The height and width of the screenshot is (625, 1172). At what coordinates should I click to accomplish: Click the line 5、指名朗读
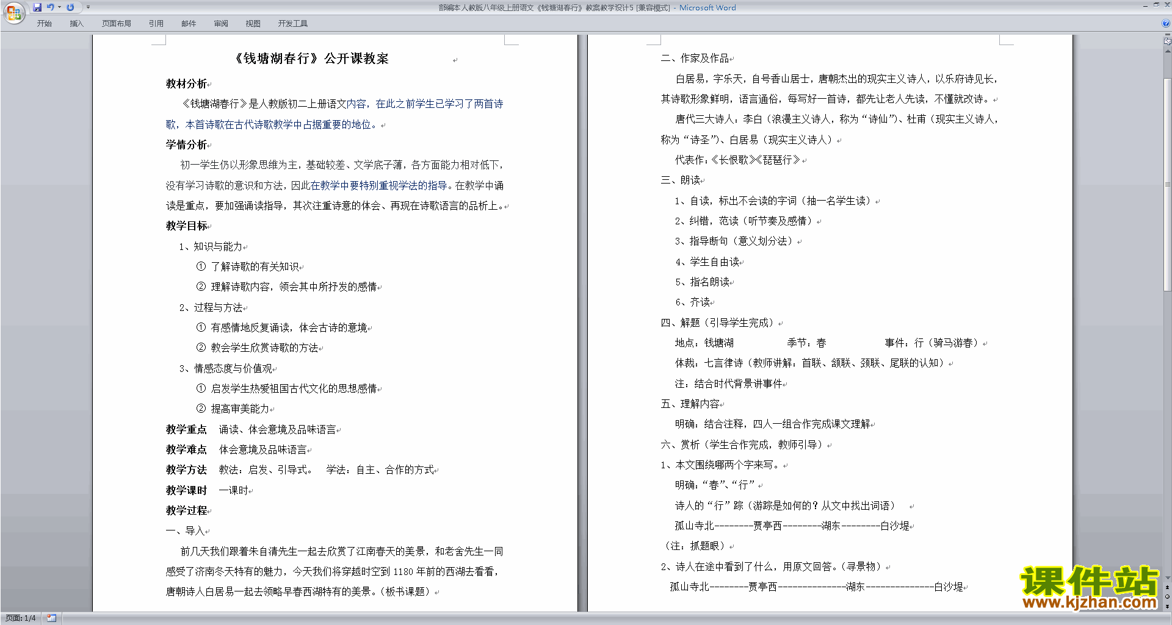[702, 282]
